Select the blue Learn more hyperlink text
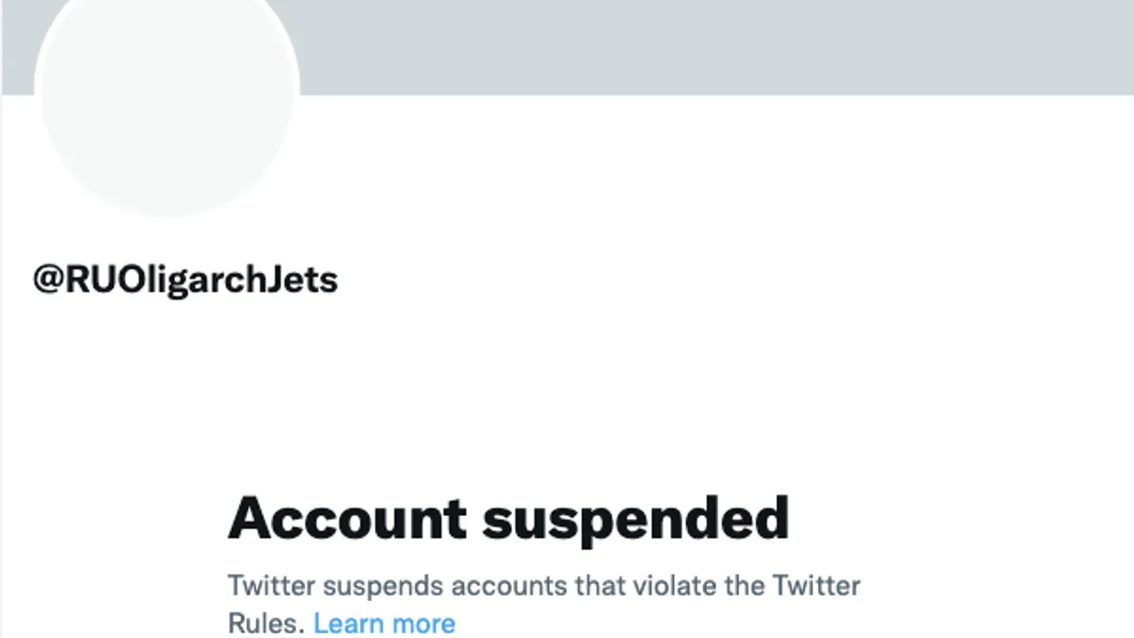Image resolution: width=1134 pixels, height=638 pixels. coord(384,623)
